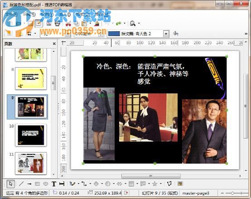Open the 视图(V) menu
This screenshot has height=199, width=251.
pyautogui.click(x=48, y=14)
